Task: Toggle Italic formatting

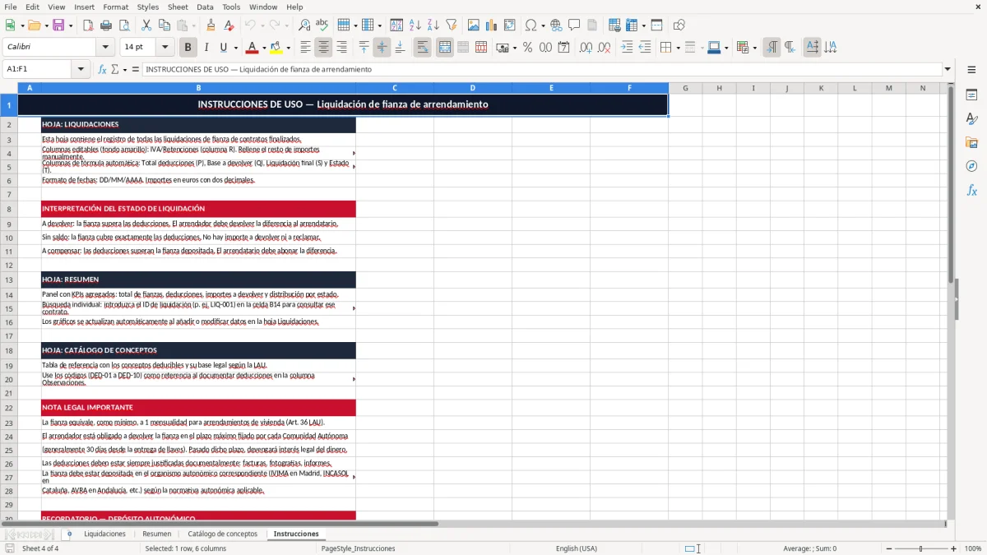Action: click(206, 48)
